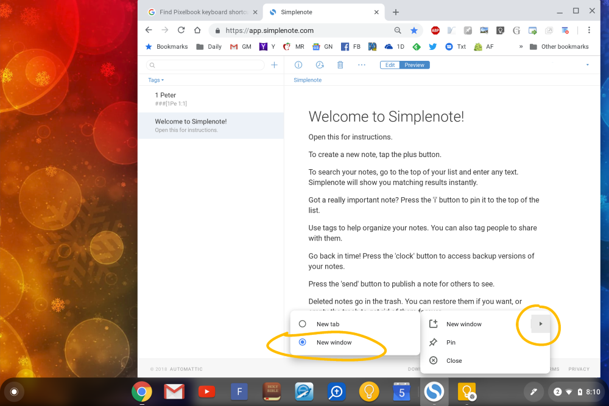Image resolution: width=609 pixels, height=406 pixels.
Task: Click the Bookmarks star shortcut
Action: [166, 47]
